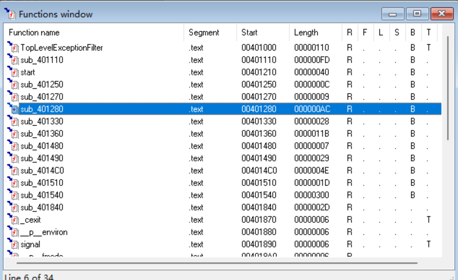Click the function icon next to start
This screenshot has height=280, width=458.
[x=13, y=72]
